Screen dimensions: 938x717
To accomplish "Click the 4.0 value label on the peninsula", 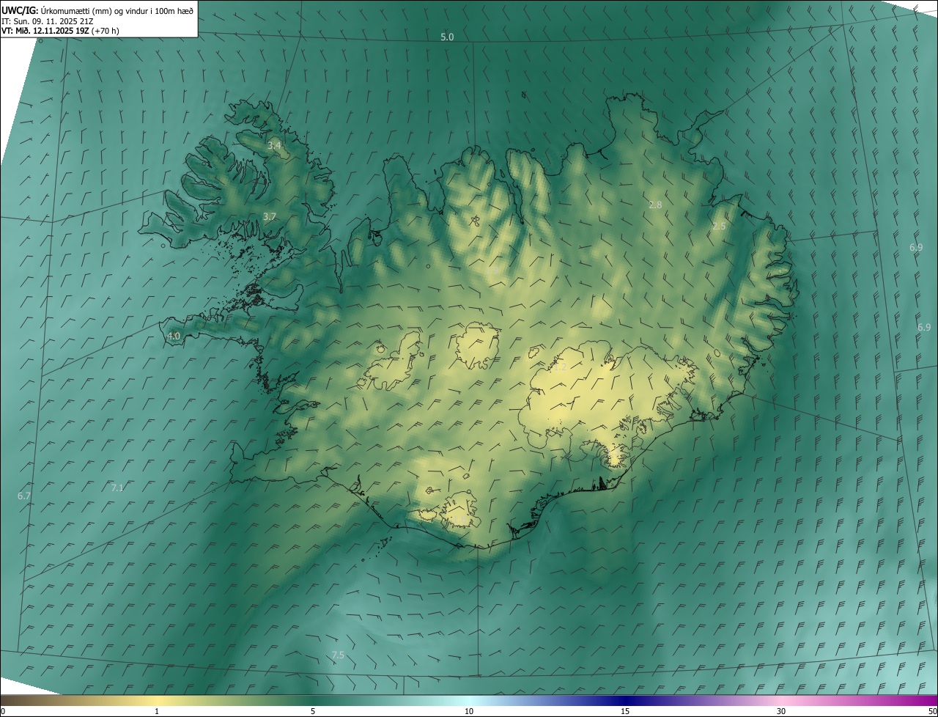I will coord(174,336).
